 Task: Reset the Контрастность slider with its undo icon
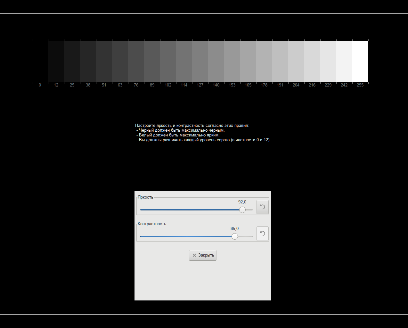point(263,234)
